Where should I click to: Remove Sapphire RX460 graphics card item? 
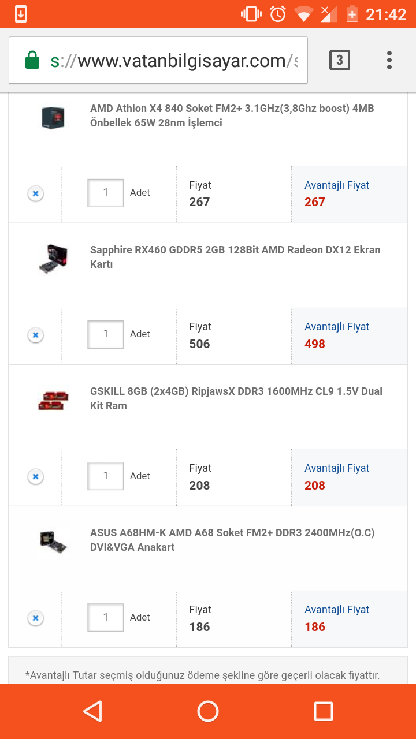[x=35, y=335]
